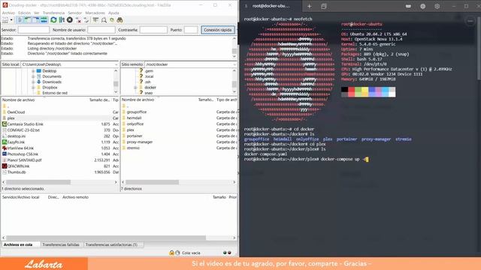This screenshot has height=270, width=481.
Task: Toggle directory comparison magnifier icon
Action: pyautogui.click(x=104, y=20)
